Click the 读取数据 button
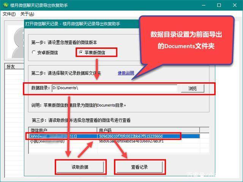 pyautogui.click(x=80, y=167)
